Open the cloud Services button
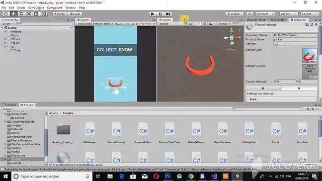 (x=250, y=14)
